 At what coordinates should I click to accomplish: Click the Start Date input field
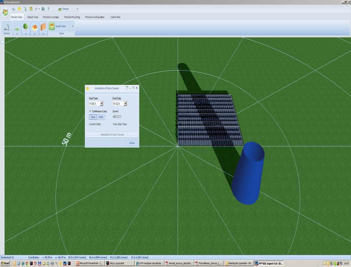tap(94, 103)
